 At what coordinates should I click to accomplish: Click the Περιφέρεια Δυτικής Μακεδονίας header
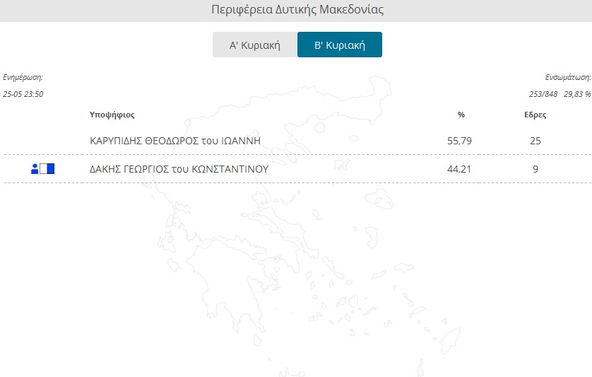[x=297, y=9]
